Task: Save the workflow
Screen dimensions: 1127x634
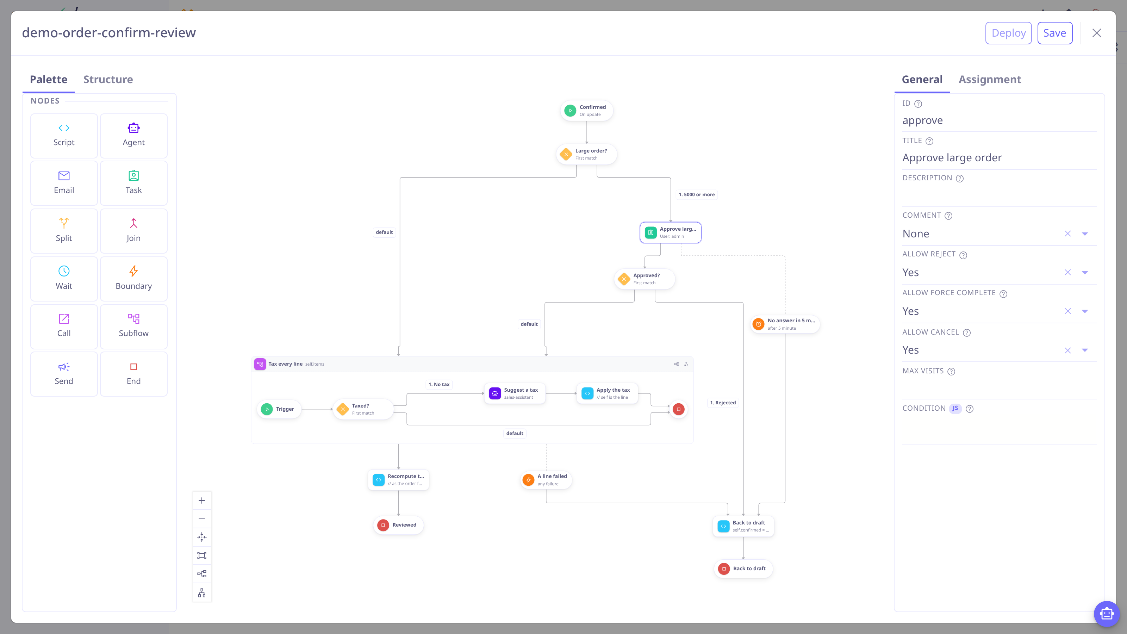Action: tap(1054, 33)
